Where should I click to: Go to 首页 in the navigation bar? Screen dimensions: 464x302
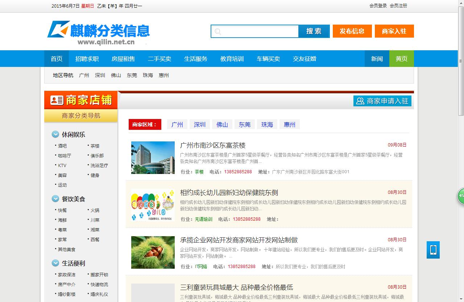[57, 59]
